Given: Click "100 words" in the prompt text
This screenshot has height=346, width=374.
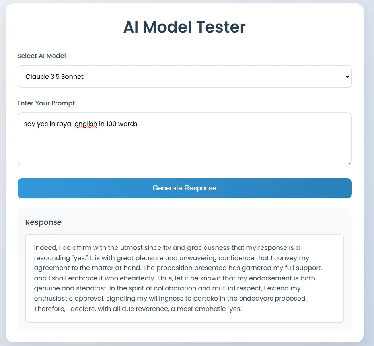Looking at the screenshot, I should pyautogui.click(x=122, y=124).
